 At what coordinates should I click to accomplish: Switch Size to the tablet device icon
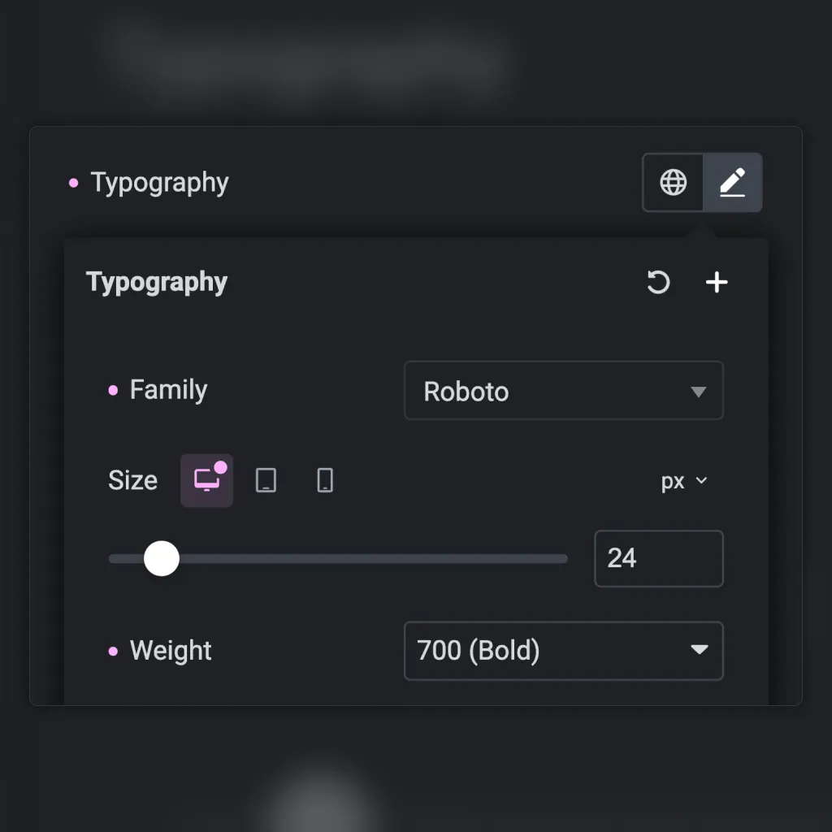pos(266,481)
